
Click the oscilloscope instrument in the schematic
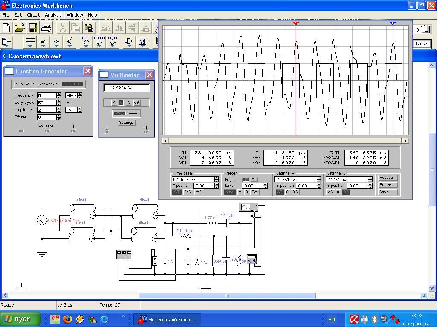click(x=249, y=207)
